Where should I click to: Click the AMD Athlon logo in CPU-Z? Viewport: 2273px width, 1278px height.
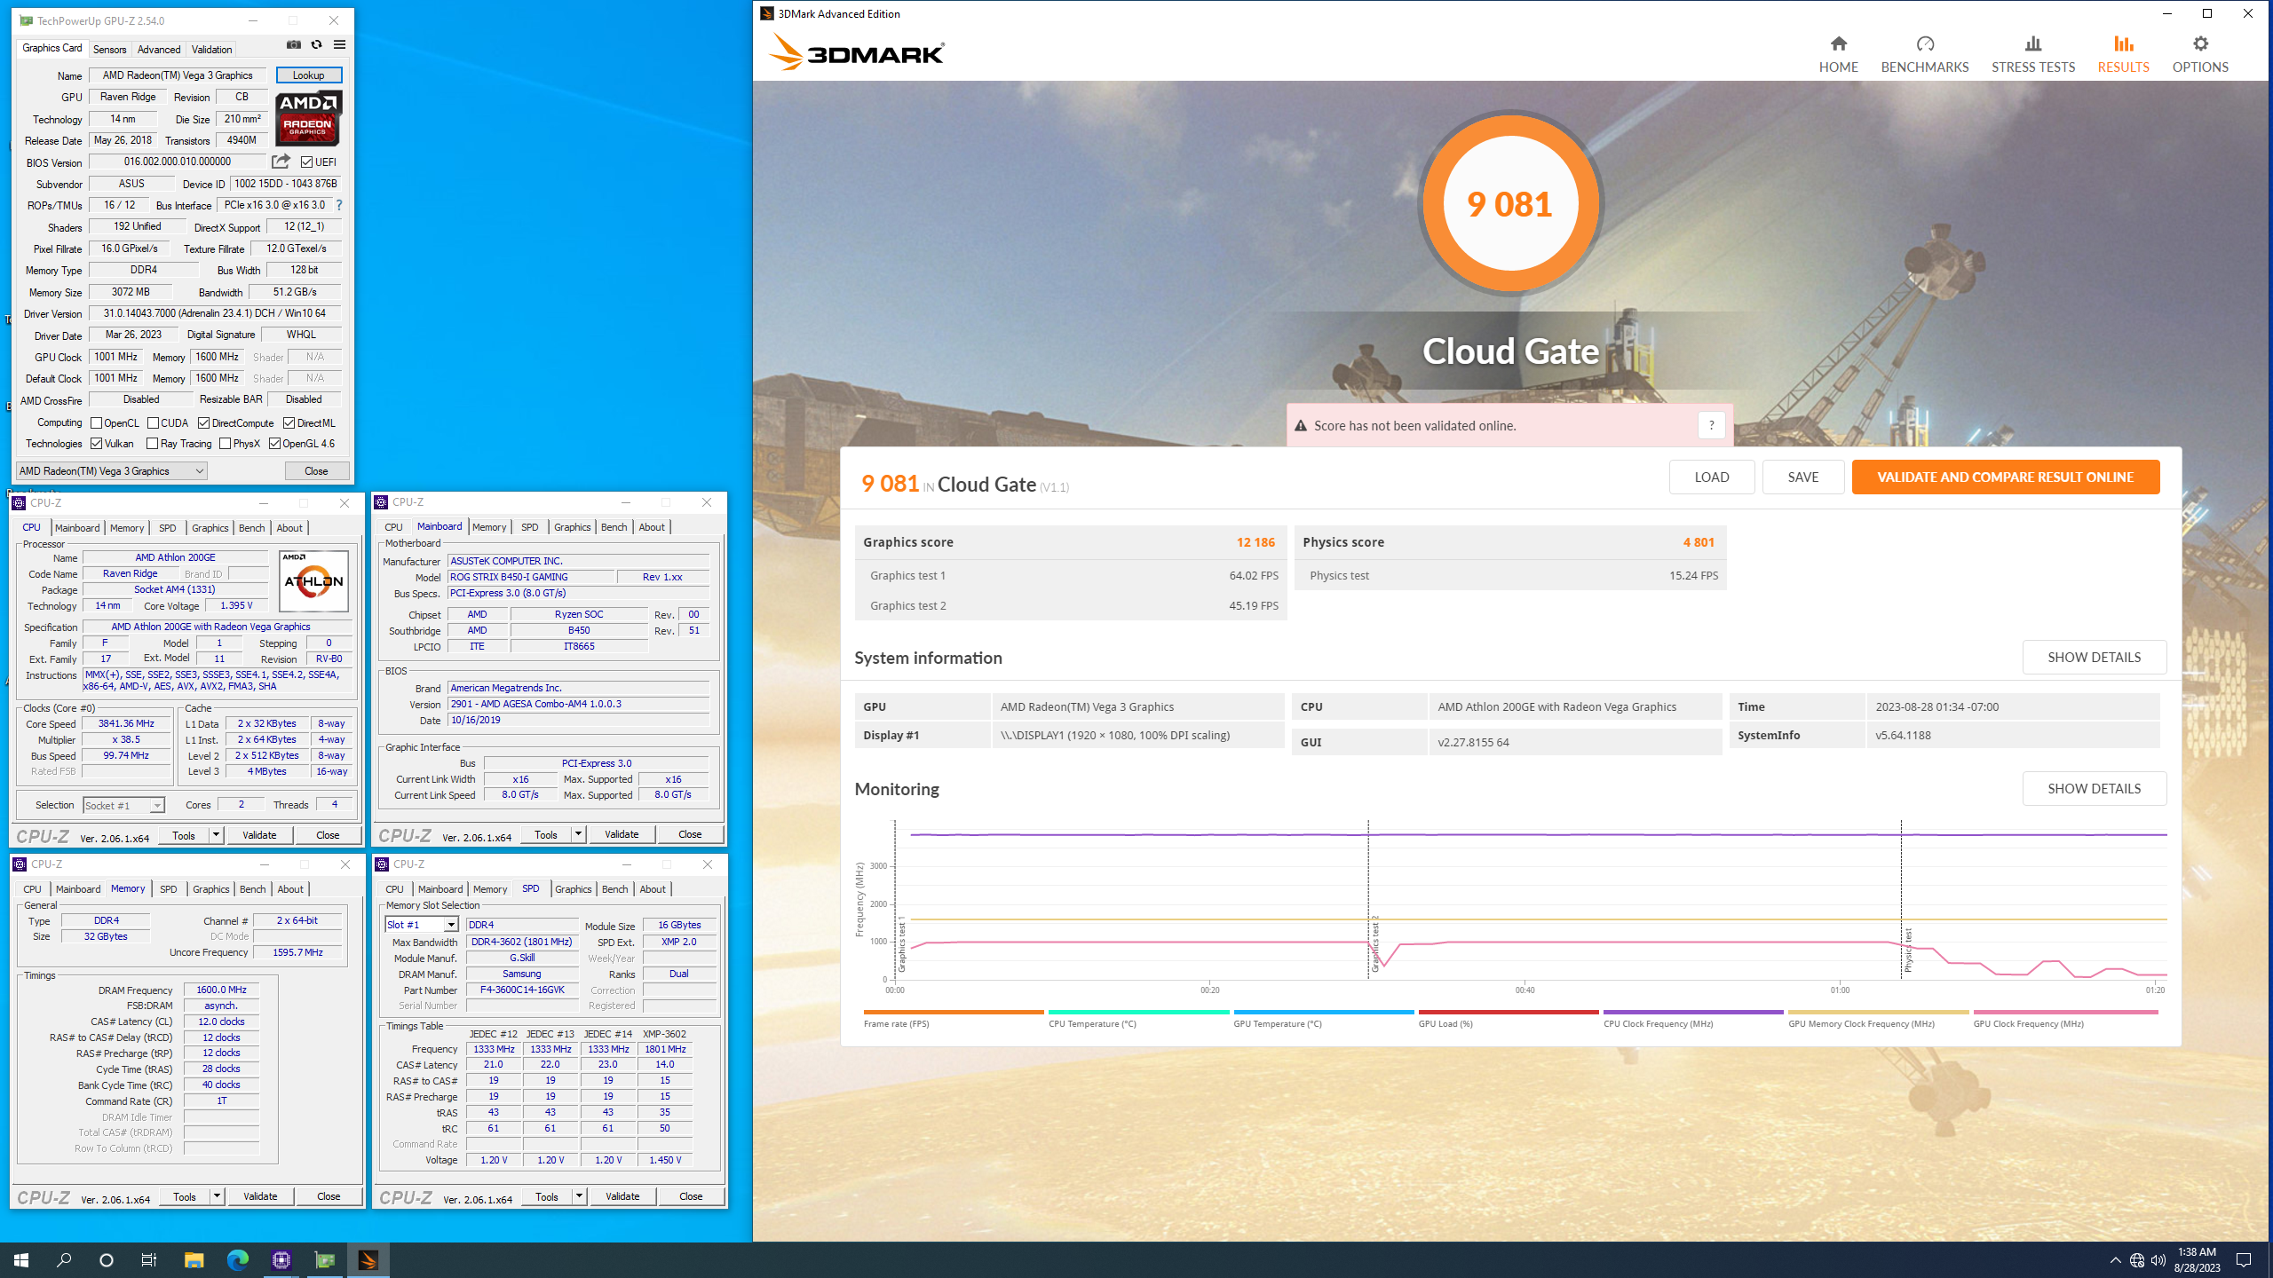click(313, 580)
